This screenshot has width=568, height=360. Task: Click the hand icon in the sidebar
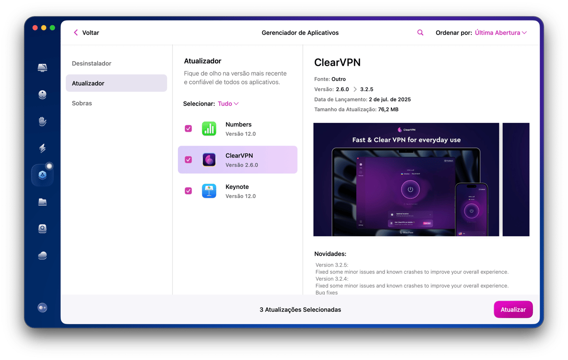43,122
